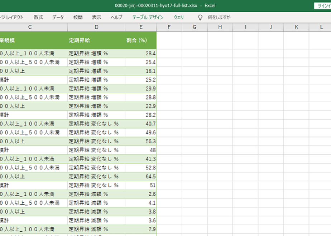Image resolution: width=331 pixels, height=236 pixels.
Task: Select the cell with value 25.2
Action: pyautogui.click(x=141, y=80)
